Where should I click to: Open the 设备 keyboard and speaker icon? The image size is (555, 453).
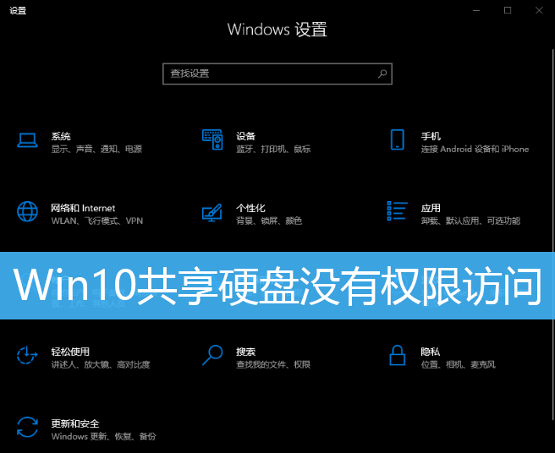212,139
